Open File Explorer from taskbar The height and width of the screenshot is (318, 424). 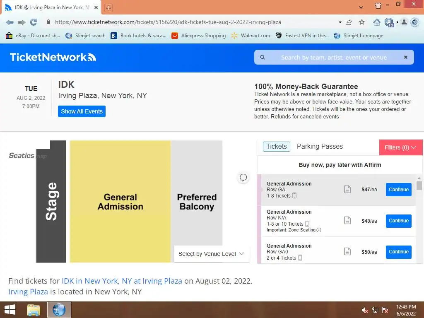click(x=34, y=310)
